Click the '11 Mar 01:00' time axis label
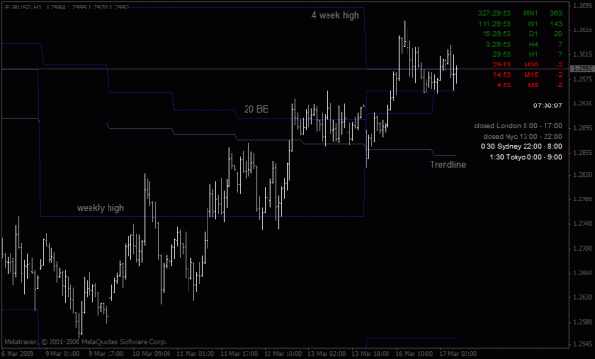 [195, 354]
